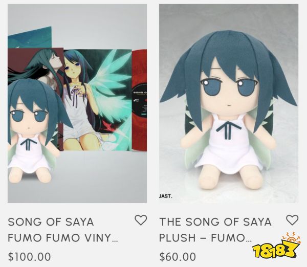Select the vinyl bundle product photo
The height and width of the screenshot is (267, 307).
pos(77,103)
